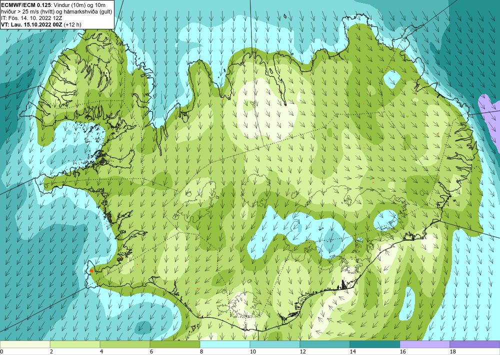Click the "IT: Fös. 14. 10. 2022 12Z" line
The image size is (500, 355).
(31, 18)
